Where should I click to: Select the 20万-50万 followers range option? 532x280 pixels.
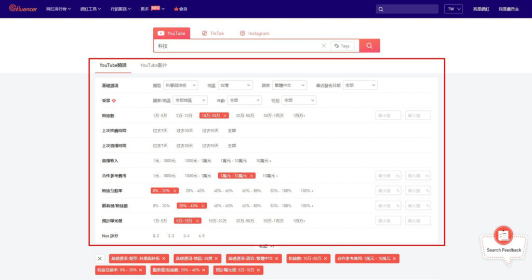245,116
